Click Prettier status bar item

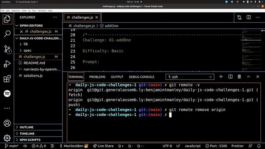click(237, 146)
